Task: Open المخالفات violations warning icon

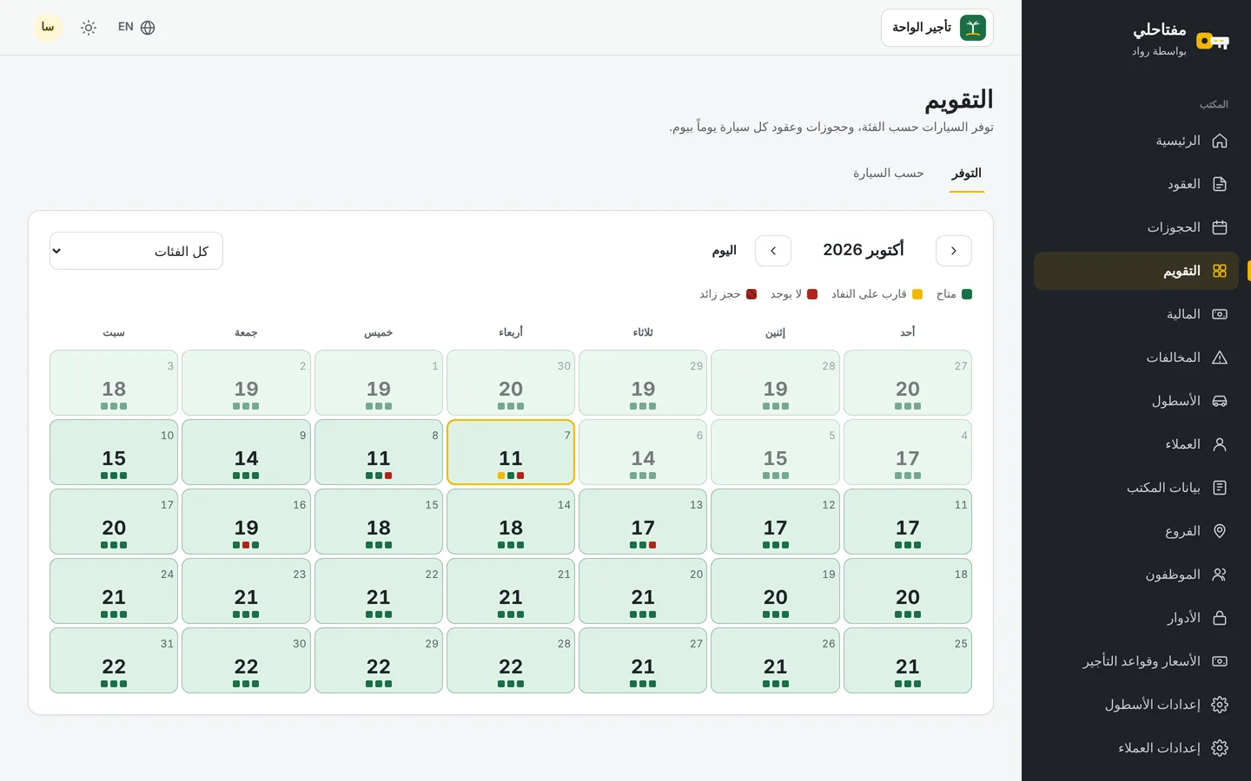Action: [1220, 358]
